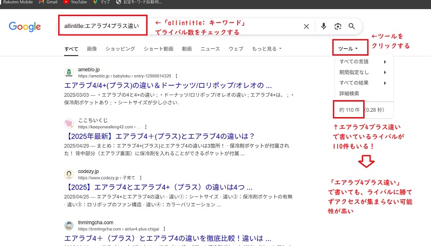Image resolution: width=431 pixels, height=246 pixels.
Task: Click the tnmlmgcha.com site favicon
Action: pyautogui.click(x=69, y=226)
